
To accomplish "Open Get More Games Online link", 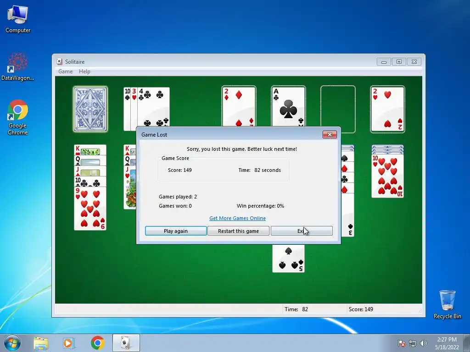I will click(237, 218).
